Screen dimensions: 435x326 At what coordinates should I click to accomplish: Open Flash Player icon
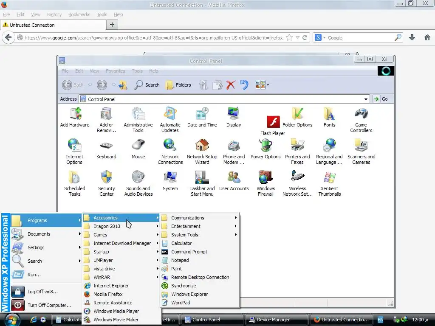pos(273,126)
